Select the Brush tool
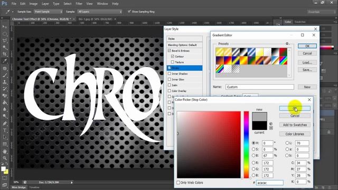Viewport: 338px width, 190px height. [x=5, y=75]
